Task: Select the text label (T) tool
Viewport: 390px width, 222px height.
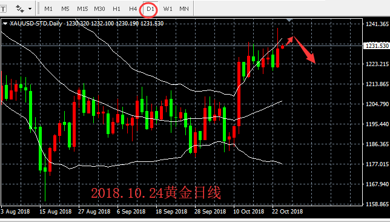Action: (x=3, y=9)
